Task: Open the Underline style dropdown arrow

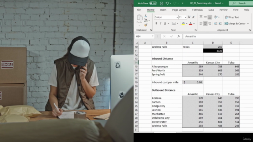Action: point(168,24)
